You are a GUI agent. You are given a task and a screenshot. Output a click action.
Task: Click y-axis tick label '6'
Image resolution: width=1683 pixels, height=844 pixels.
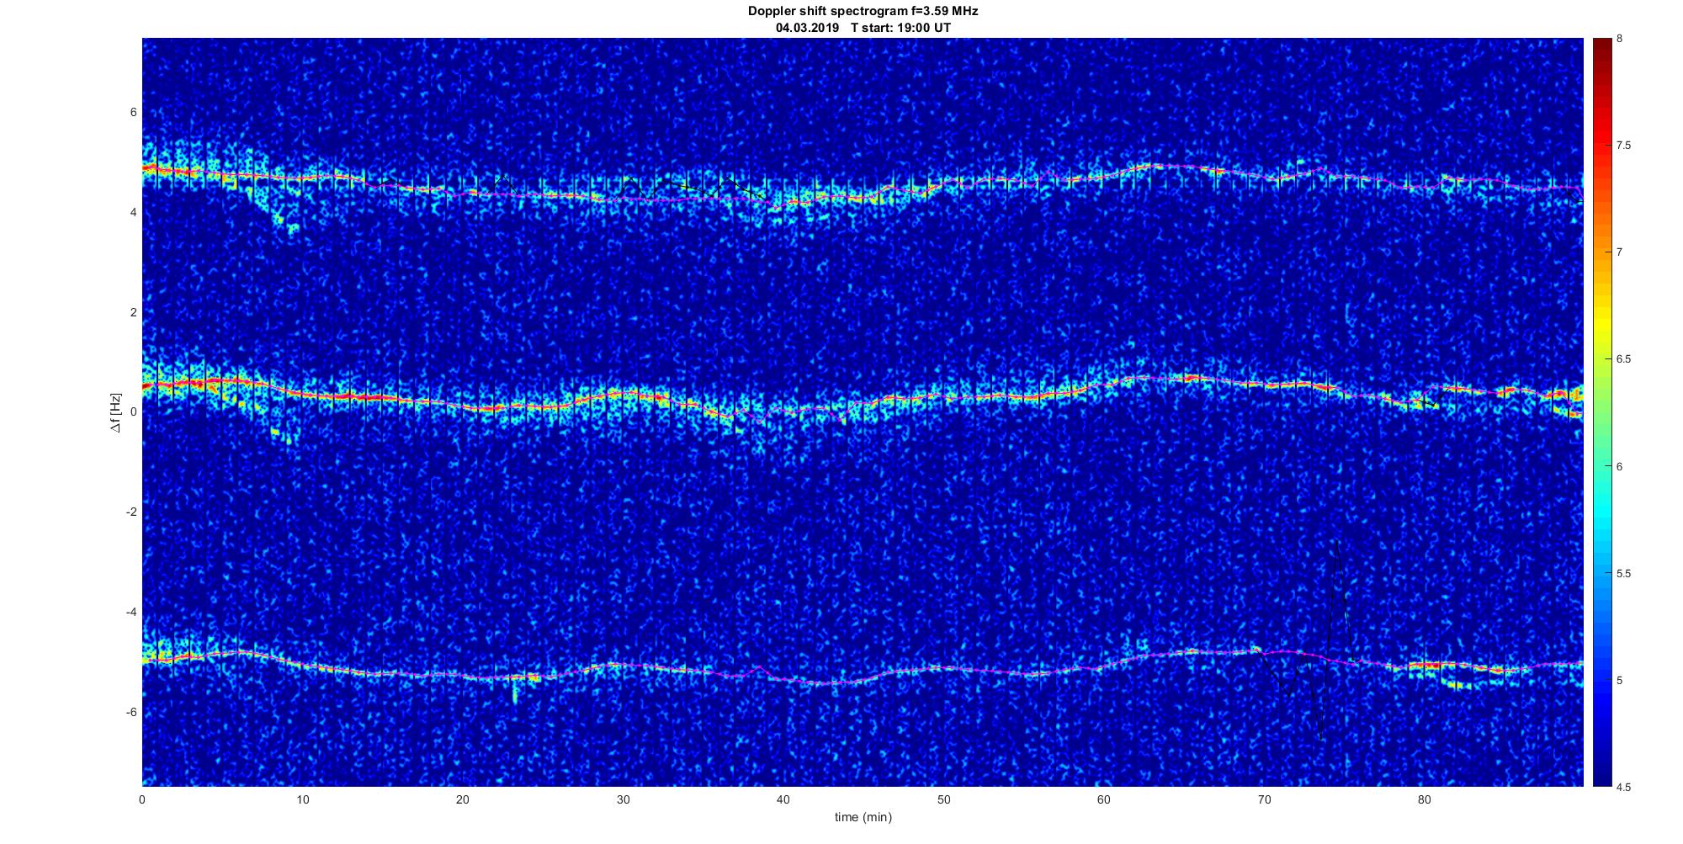(x=133, y=113)
